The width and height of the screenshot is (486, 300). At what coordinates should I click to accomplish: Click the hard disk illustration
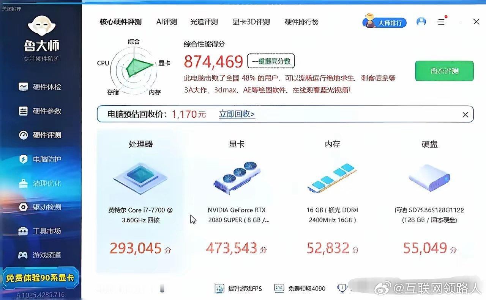click(429, 178)
